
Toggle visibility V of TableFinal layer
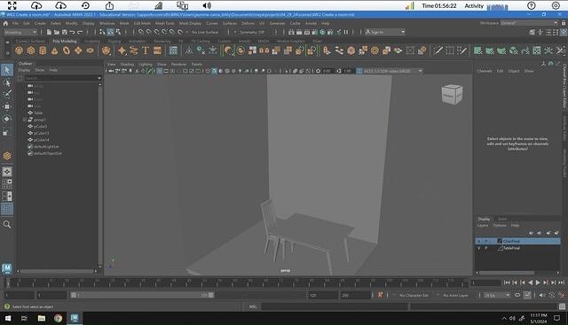click(x=479, y=248)
